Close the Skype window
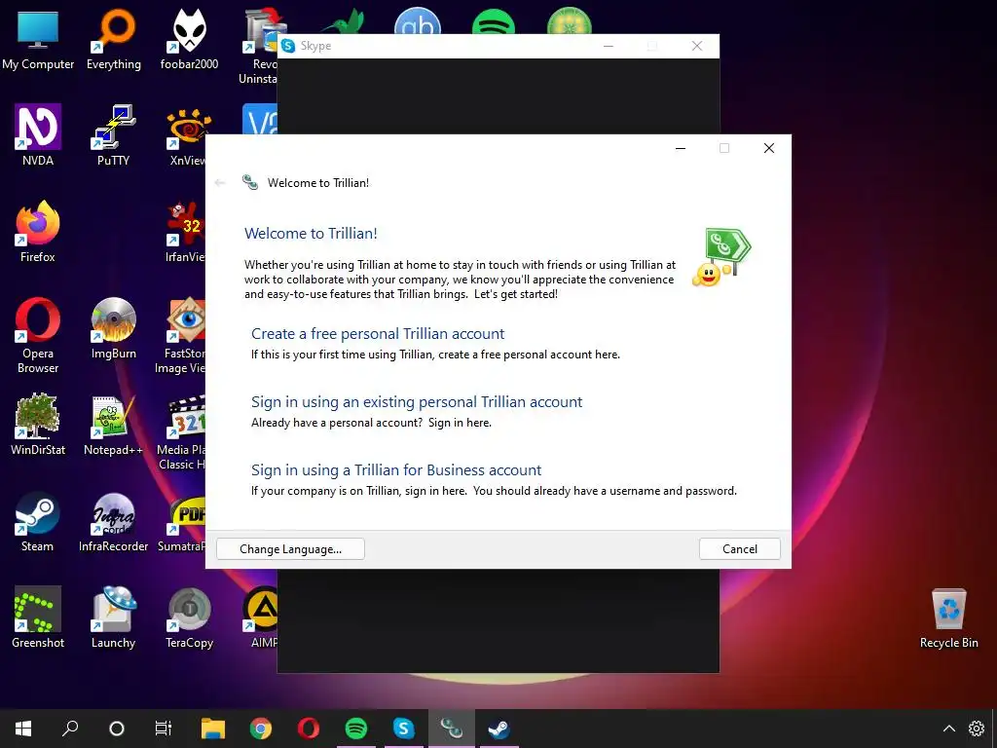997x748 pixels. coord(697,46)
